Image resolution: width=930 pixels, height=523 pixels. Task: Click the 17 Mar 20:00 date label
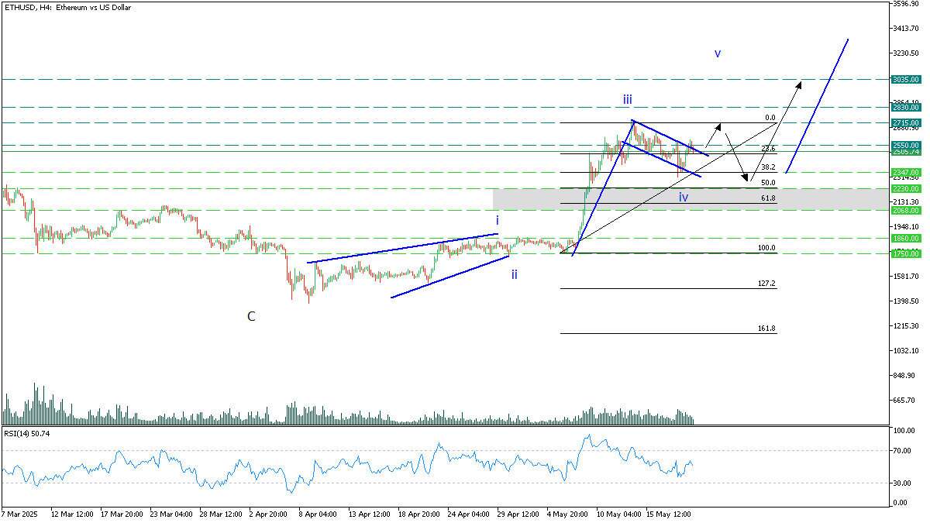coord(122,514)
